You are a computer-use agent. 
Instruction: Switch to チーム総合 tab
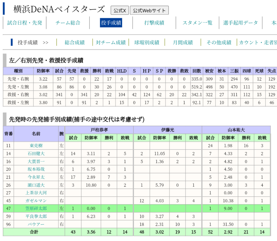click(68, 23)
